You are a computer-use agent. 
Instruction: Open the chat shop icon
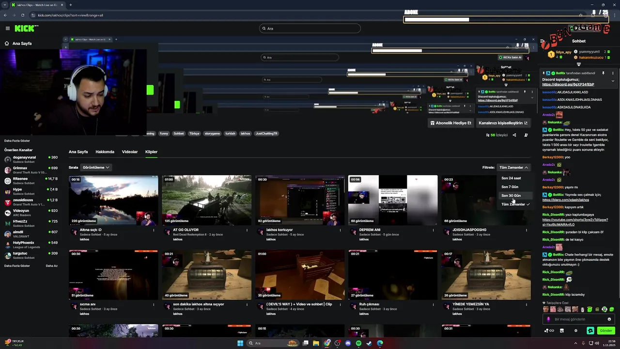(x=562, y=331)
